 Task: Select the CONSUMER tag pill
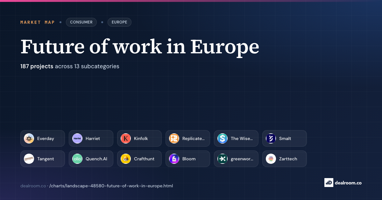click(x=81, y=22)
